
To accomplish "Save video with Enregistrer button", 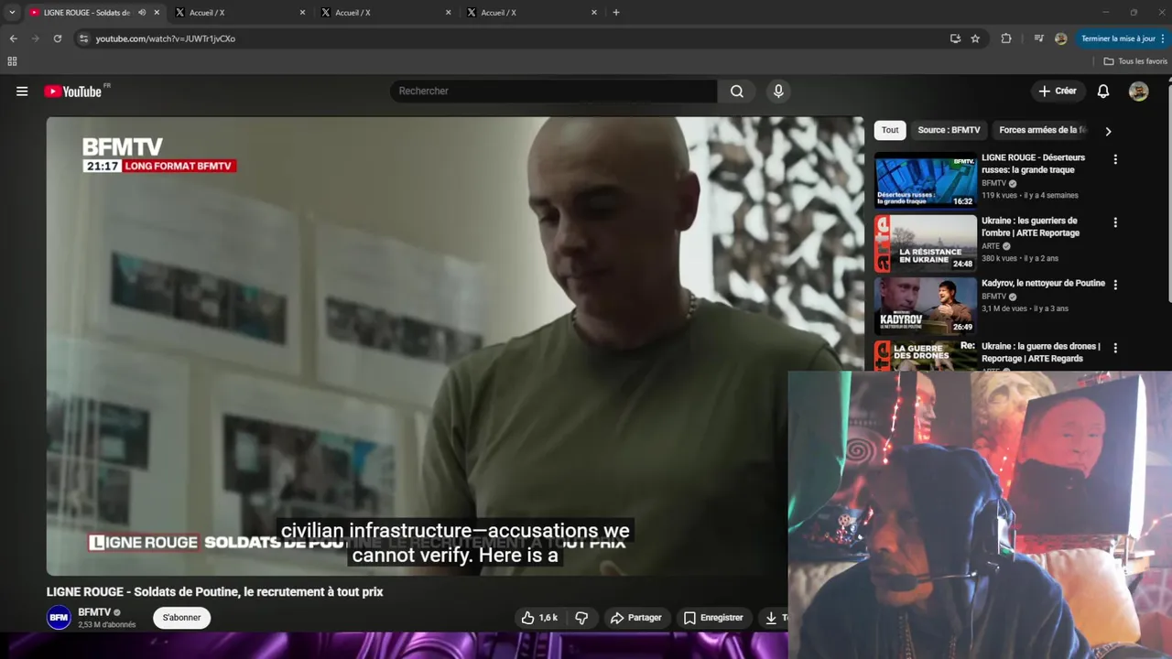I will [713, 618].
